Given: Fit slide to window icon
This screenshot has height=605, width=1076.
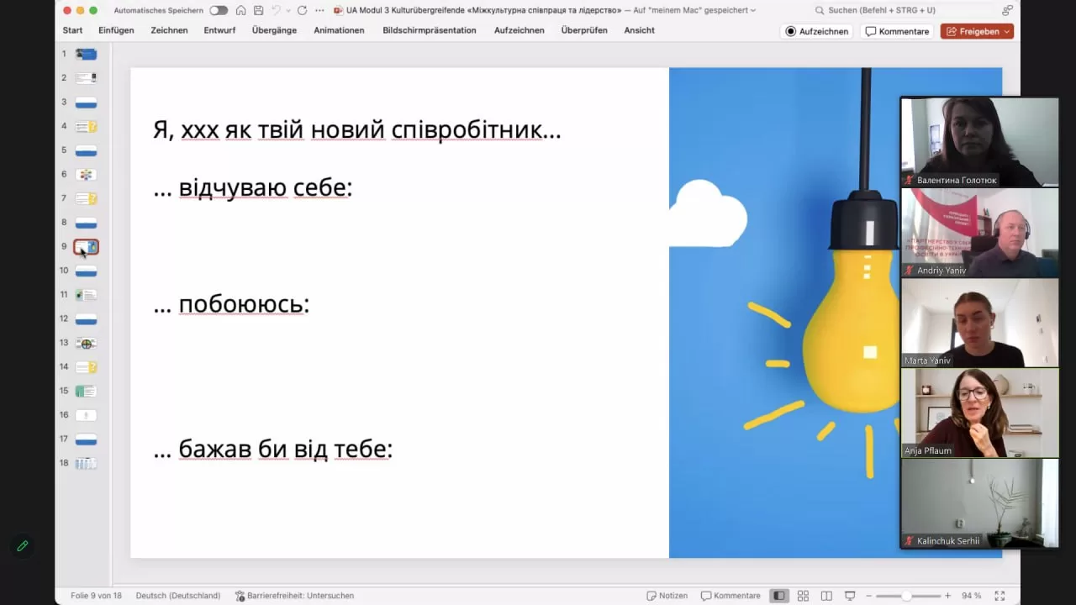Looking at the screenshot, I should point(1000,596).
